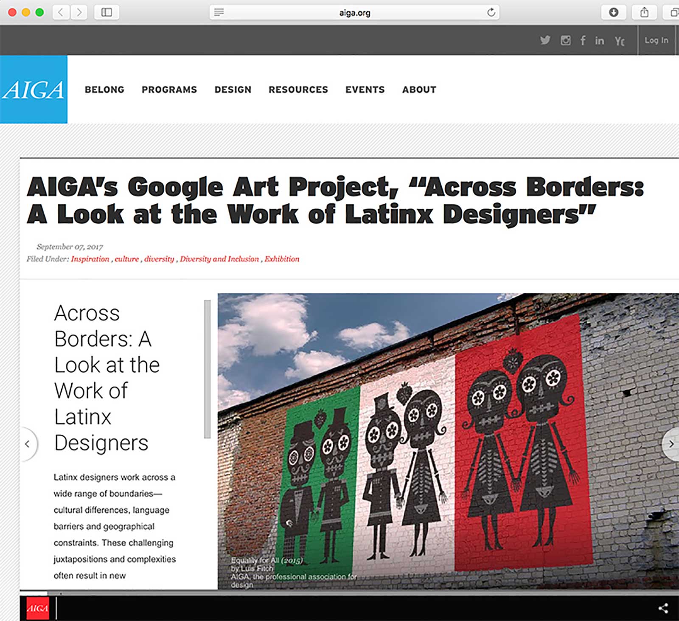Follow the Inspiration tag link
679x621 pixels.
pos(90,259)
